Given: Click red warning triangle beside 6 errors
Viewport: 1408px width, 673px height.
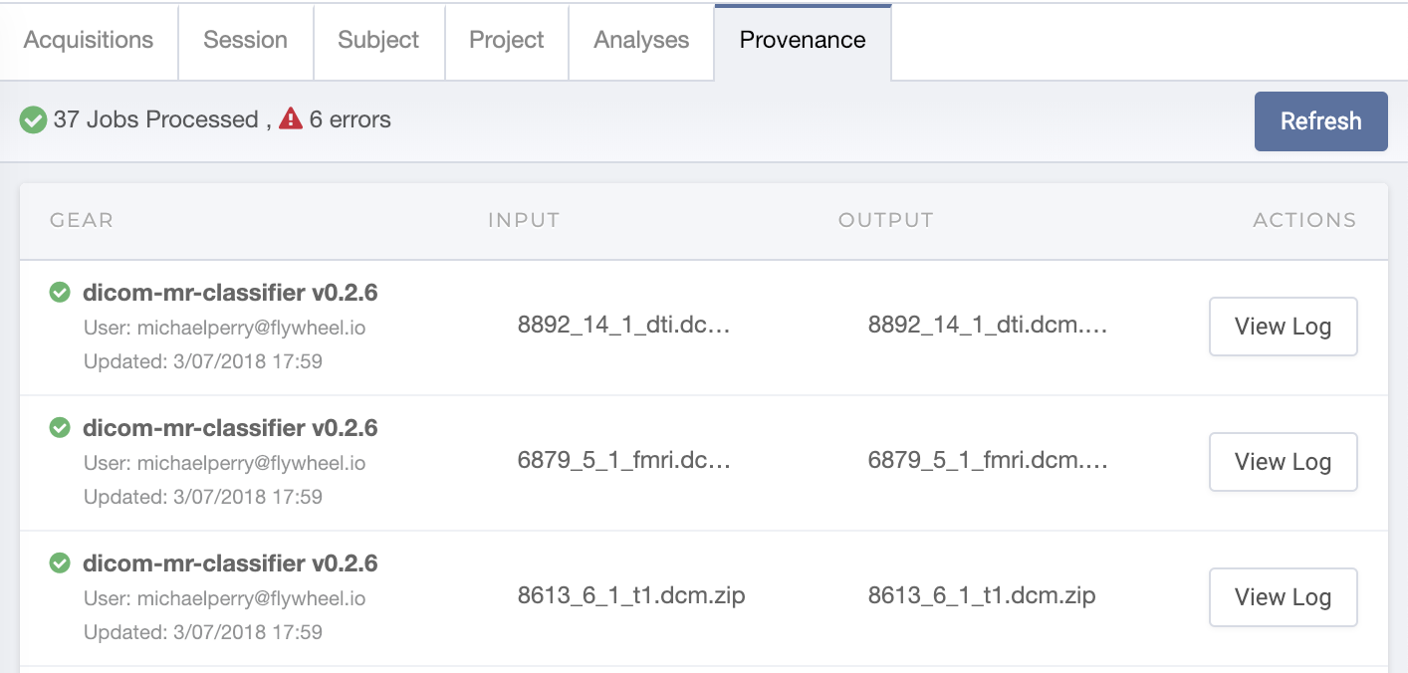Looking at the screenshot, I should coord(291,119).
